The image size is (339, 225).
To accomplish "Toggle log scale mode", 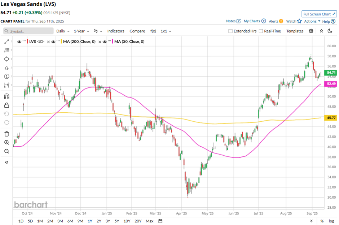I will click(331, 221).
